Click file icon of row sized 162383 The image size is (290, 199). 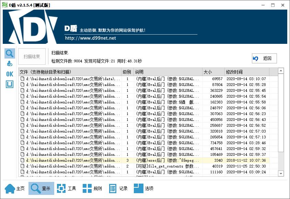[22, 102]
